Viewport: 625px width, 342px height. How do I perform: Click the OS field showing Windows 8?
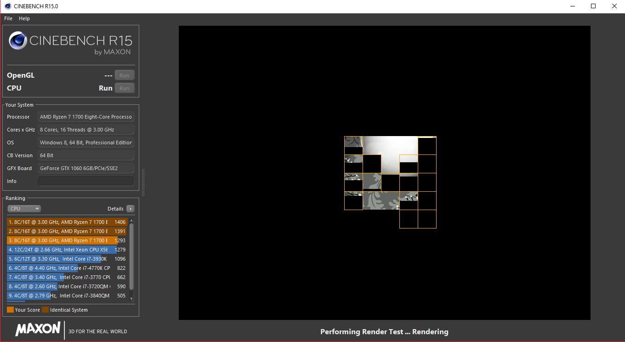point(86,142)
